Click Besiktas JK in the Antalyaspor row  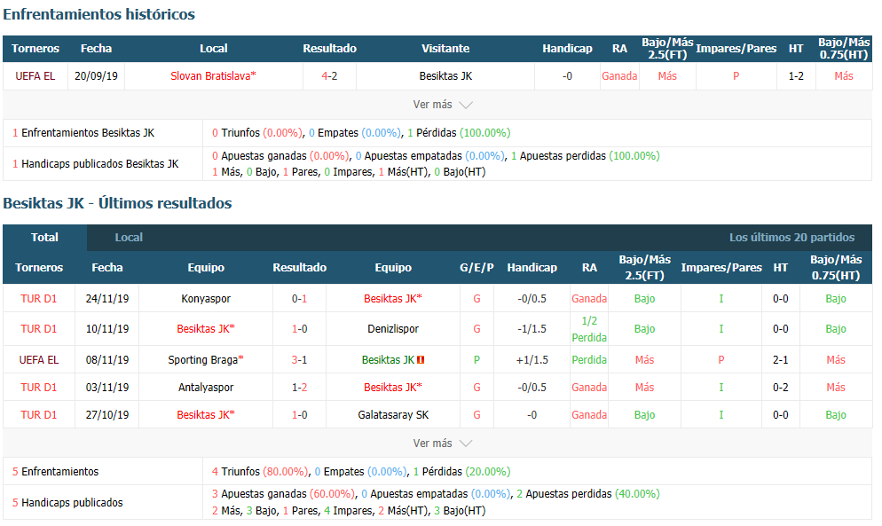392,387
